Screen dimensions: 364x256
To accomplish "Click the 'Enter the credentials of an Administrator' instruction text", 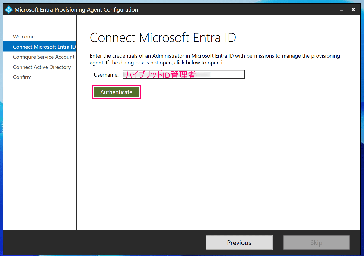I will (215, 59).
